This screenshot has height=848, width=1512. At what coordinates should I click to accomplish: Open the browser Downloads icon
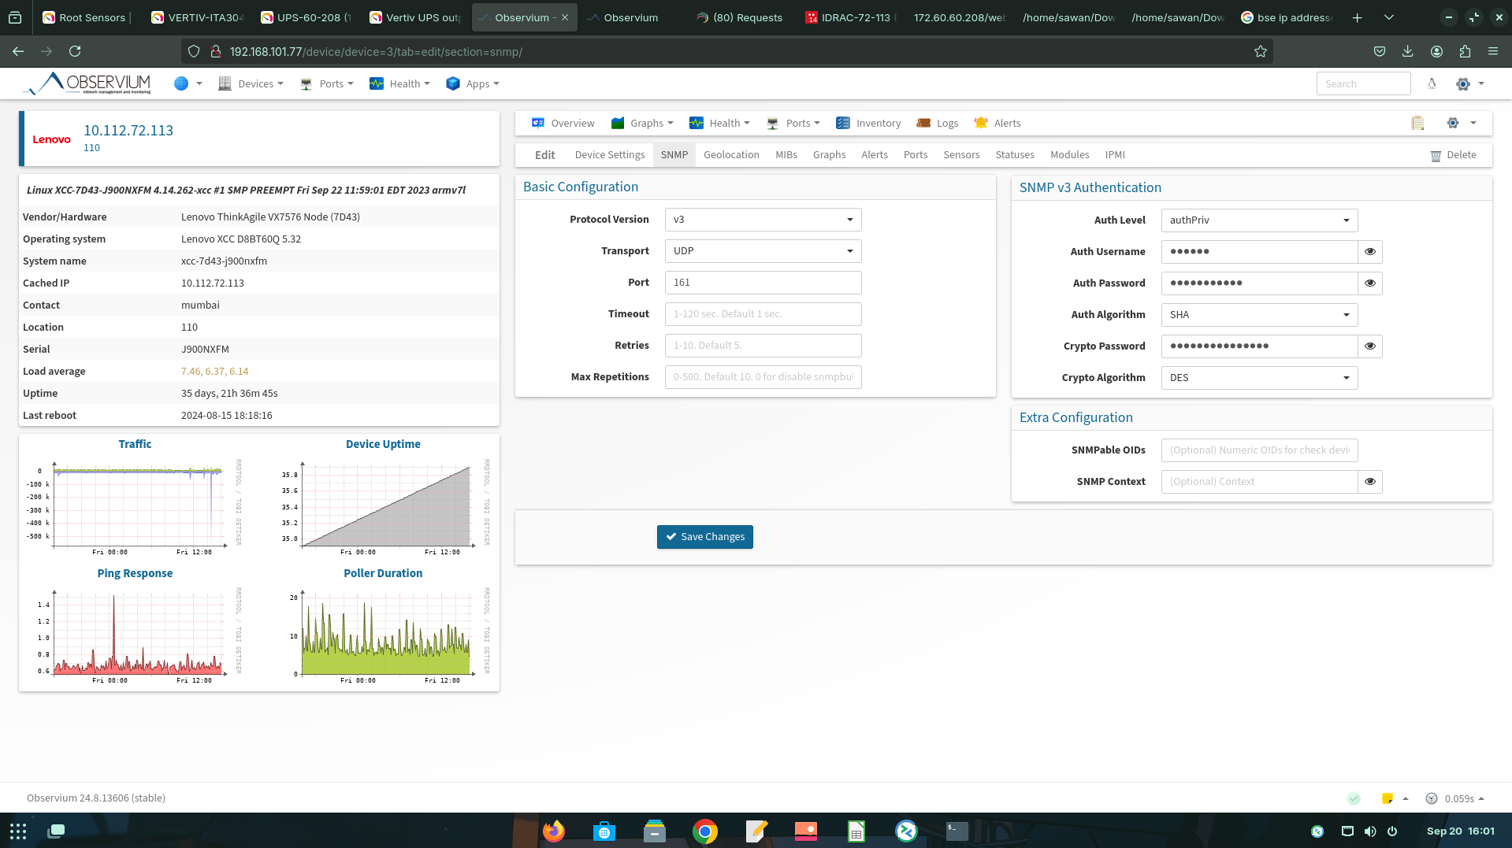tap(1407, 51)
